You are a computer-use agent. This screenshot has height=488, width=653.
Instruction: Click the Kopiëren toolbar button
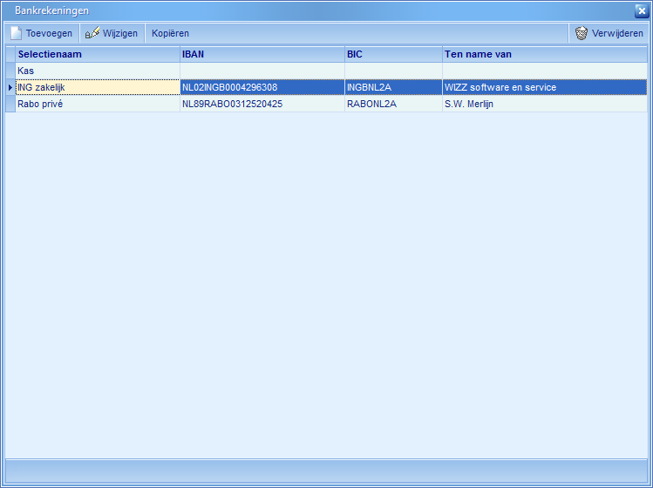170,33
